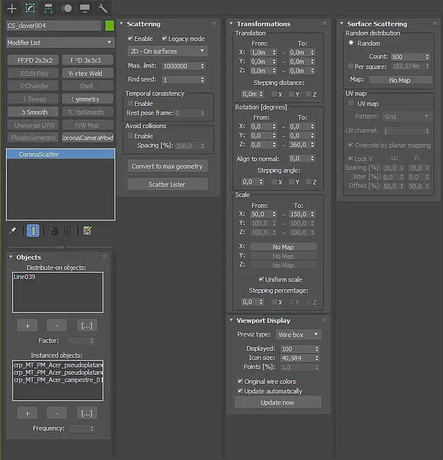Open the Display panel icon
This screenshot has width=443, height=460.
[85, 8]
